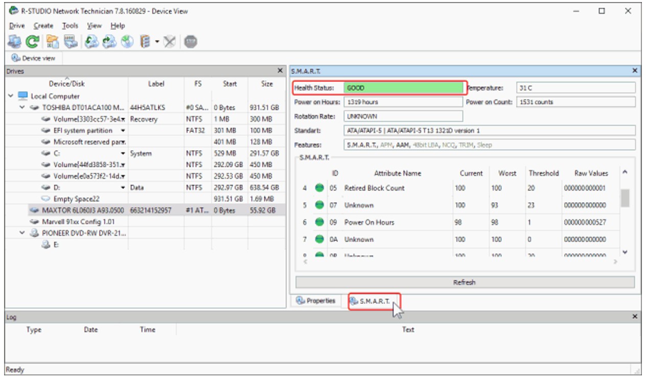Collapse the Local Computer tree node
This screenshot has height=380, width=646.
(11, 96)
